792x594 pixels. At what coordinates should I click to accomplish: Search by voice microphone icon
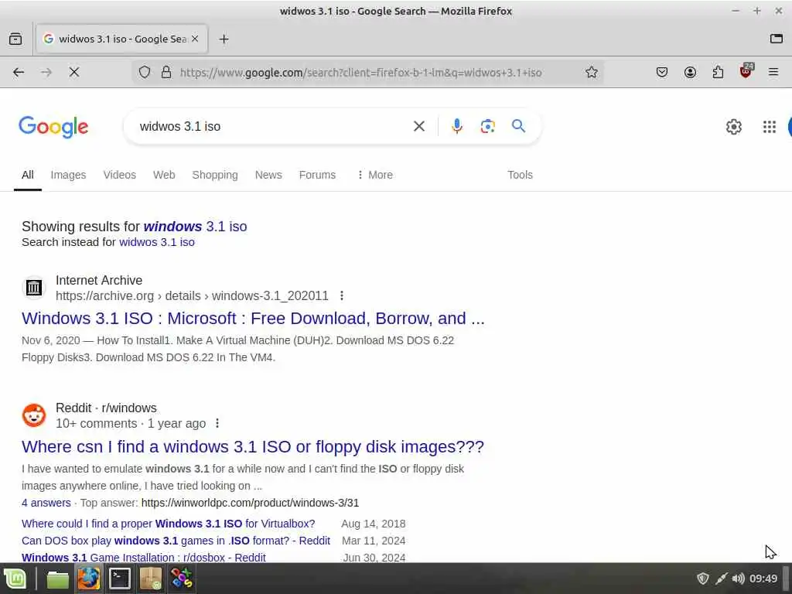pos(456,126)
